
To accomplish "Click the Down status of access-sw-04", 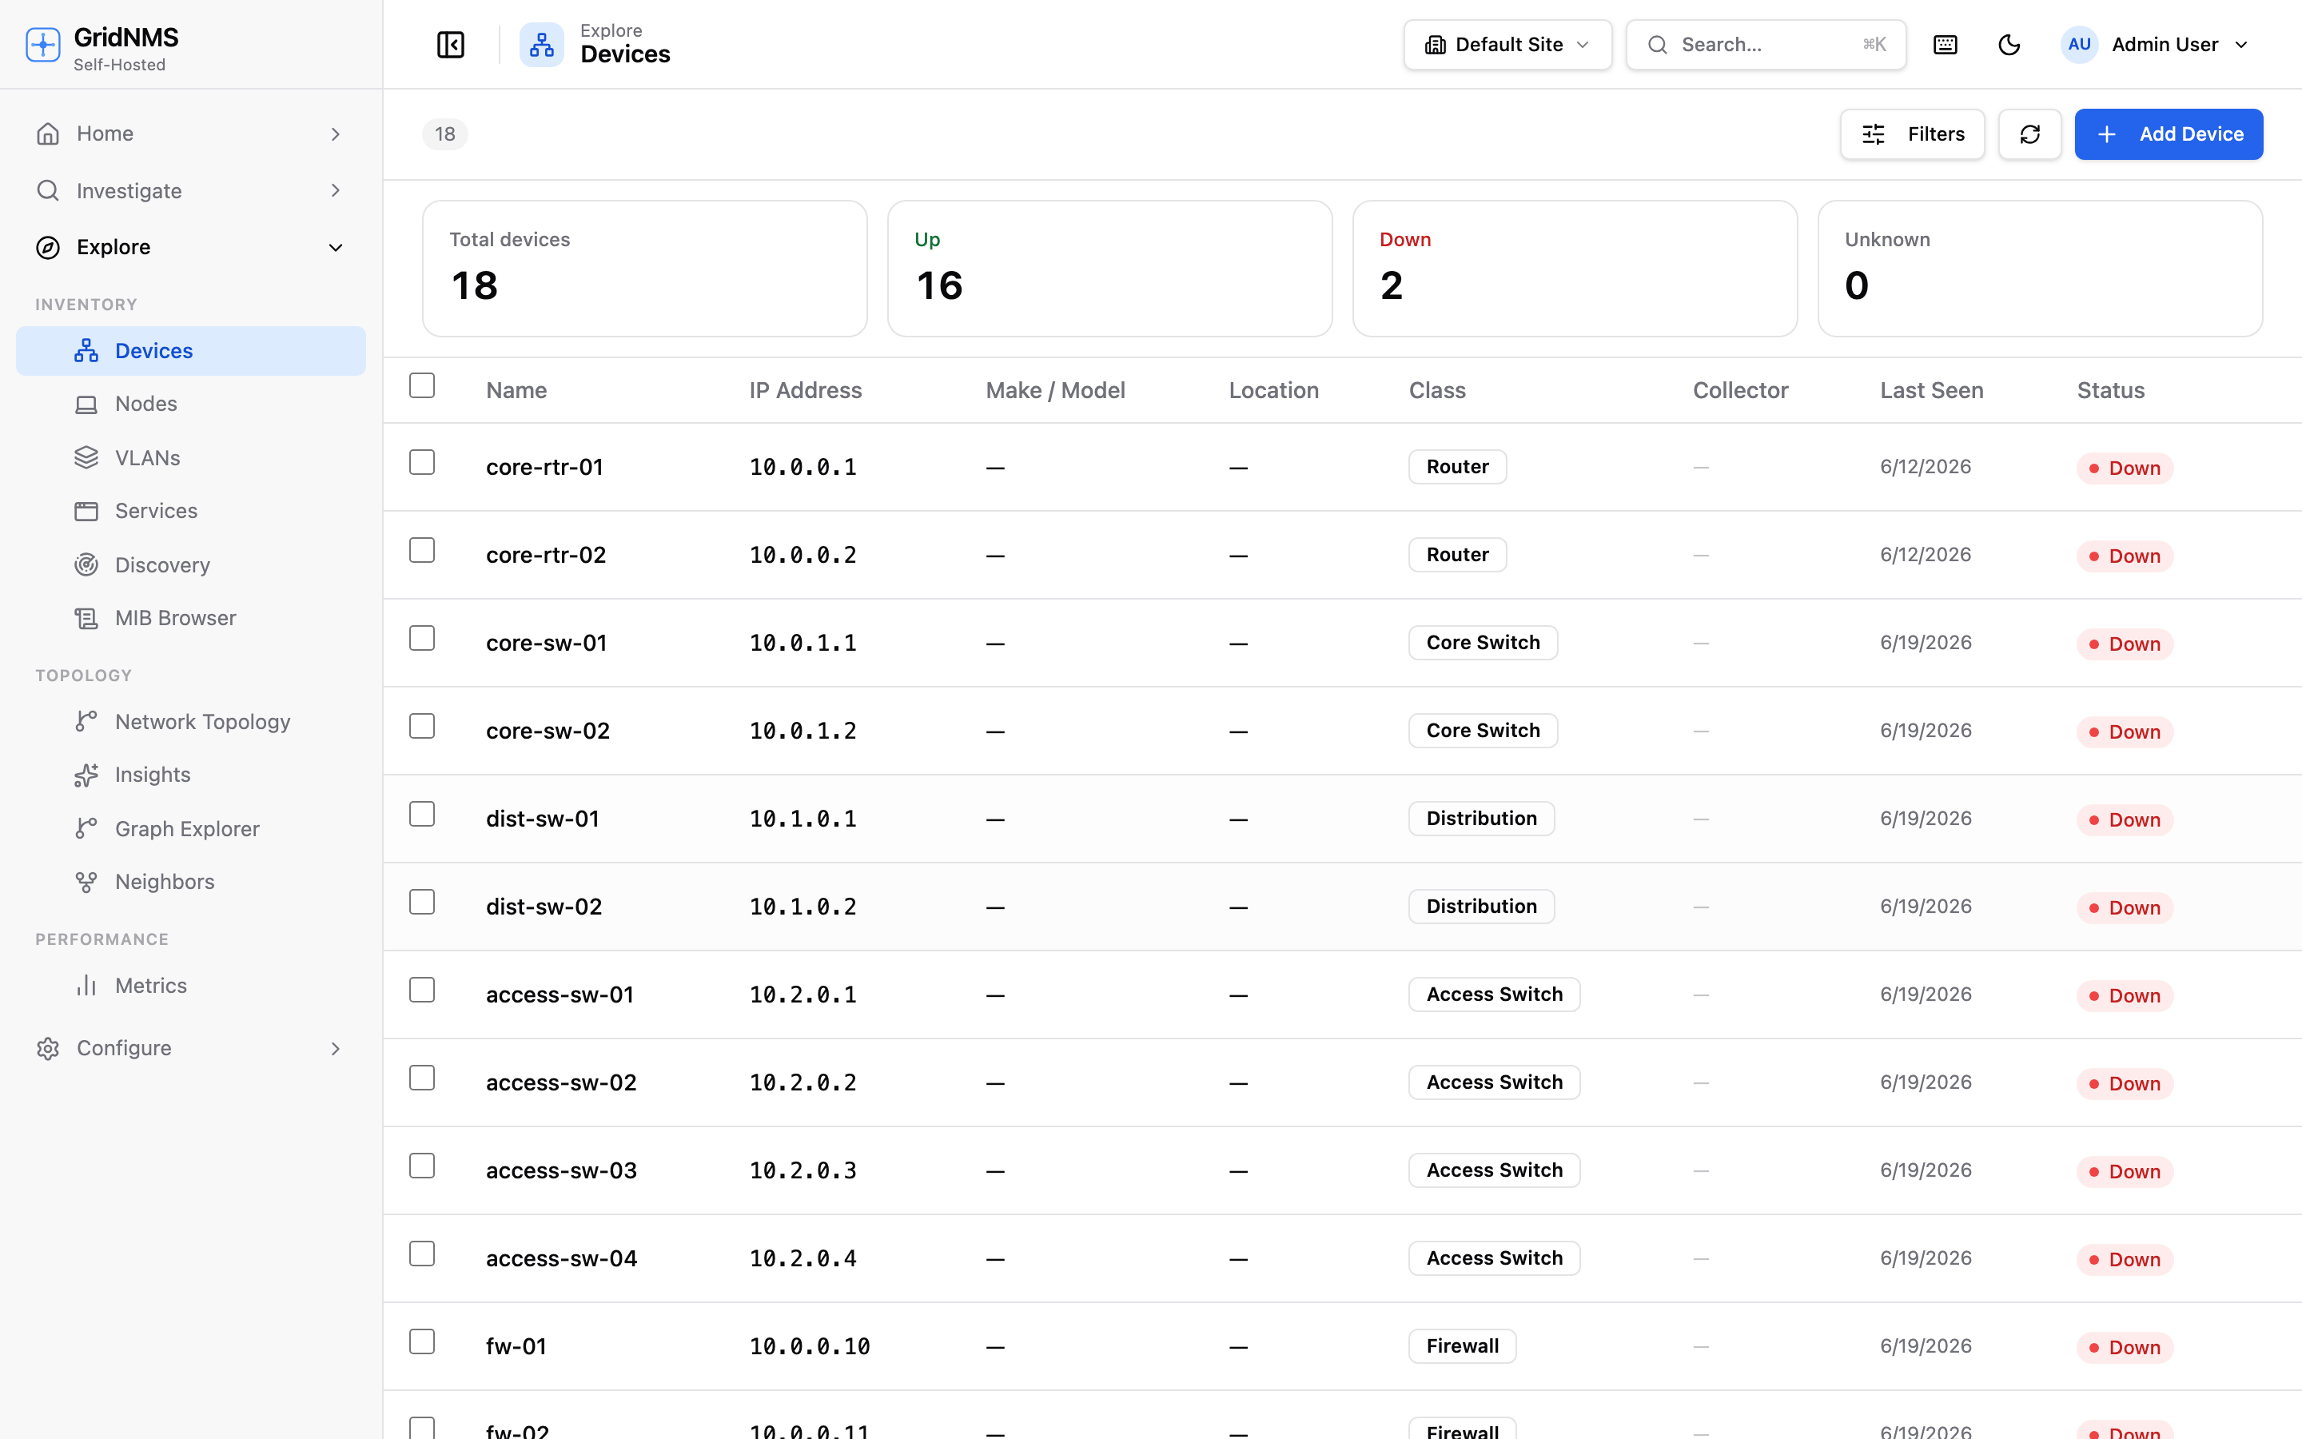I will (2124, 1260).
